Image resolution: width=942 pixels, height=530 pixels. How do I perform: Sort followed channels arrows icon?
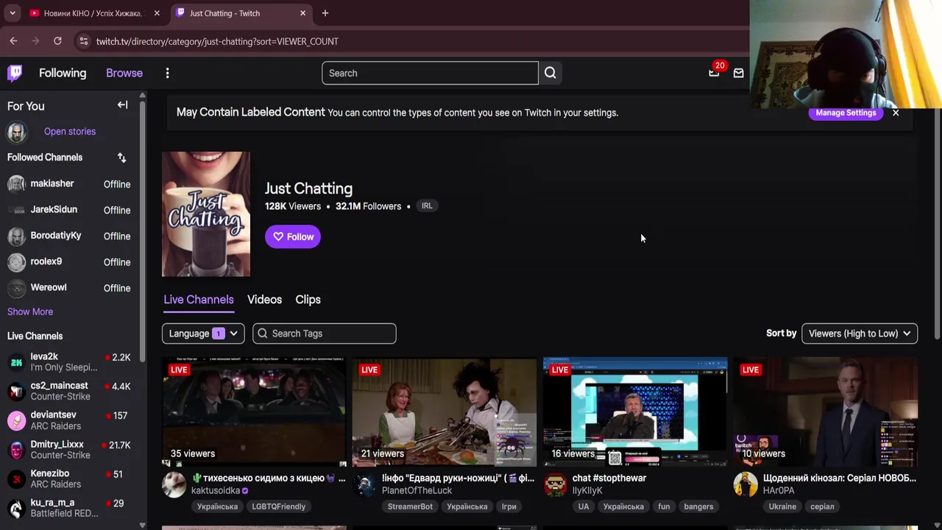pyautogui.click(x=122, y=158)
